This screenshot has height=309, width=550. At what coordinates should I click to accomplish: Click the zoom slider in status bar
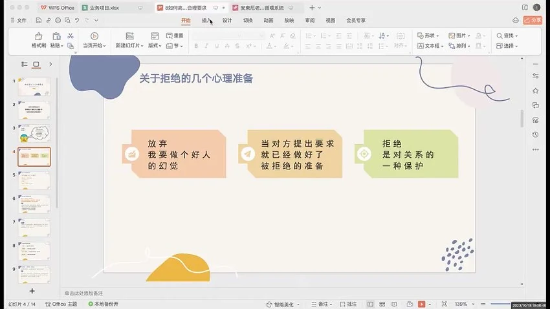pyautogui.click(x=500, y=304)
